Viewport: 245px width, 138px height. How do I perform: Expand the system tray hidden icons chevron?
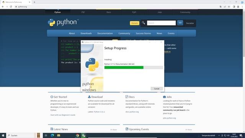click(219, 135)
